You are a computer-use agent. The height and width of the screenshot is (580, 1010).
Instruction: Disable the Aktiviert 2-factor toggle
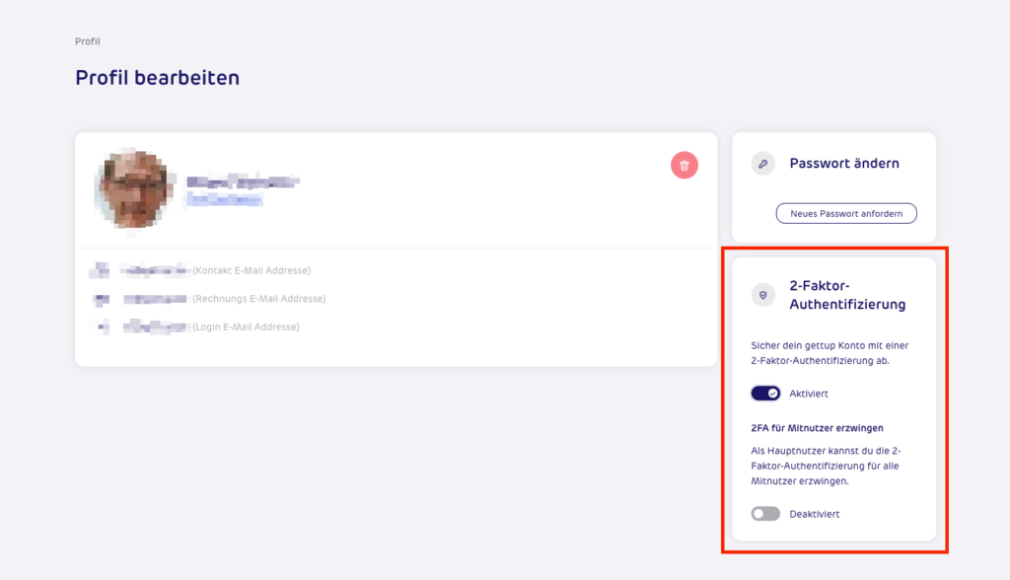point(765,394)
